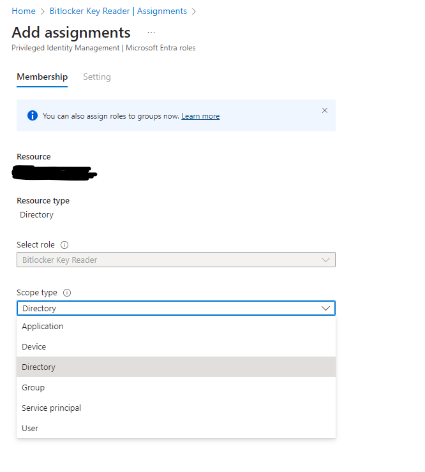Collapse the Scope type Directory dropdown

(x=176, y=308)
